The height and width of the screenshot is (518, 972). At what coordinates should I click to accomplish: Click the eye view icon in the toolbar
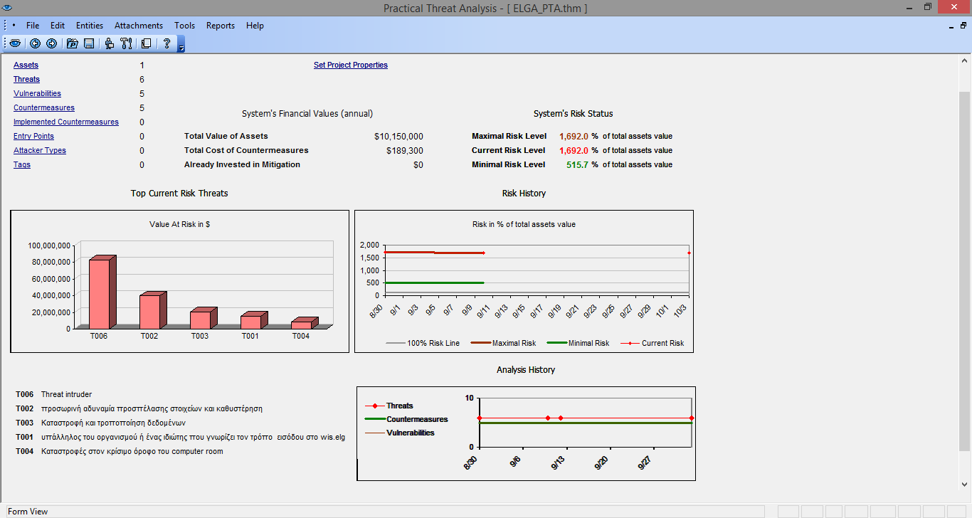pos(15,43)
